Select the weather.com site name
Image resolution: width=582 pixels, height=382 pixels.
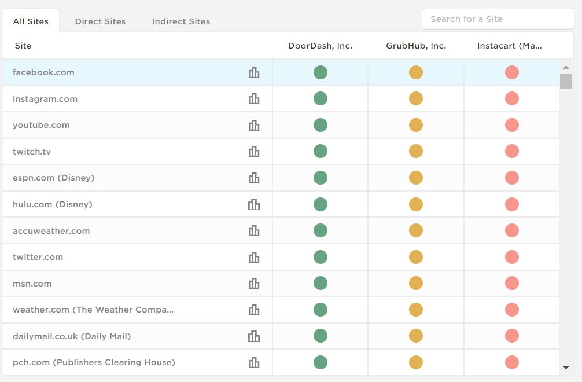tap(93, 310)
